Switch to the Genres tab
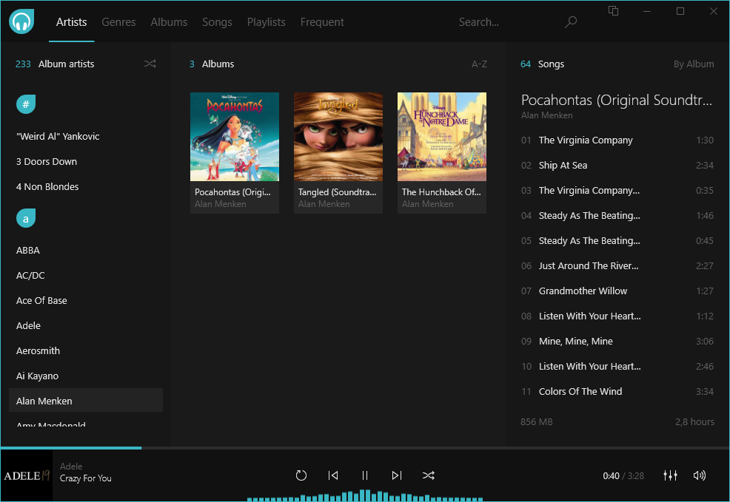The height and width of the screenshot is (502, 730). click(x=118, y=22)
